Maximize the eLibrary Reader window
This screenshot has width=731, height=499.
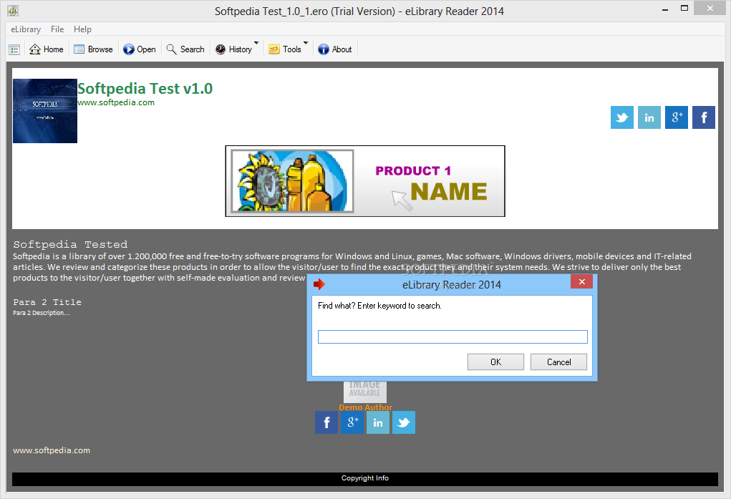[684, 9]
